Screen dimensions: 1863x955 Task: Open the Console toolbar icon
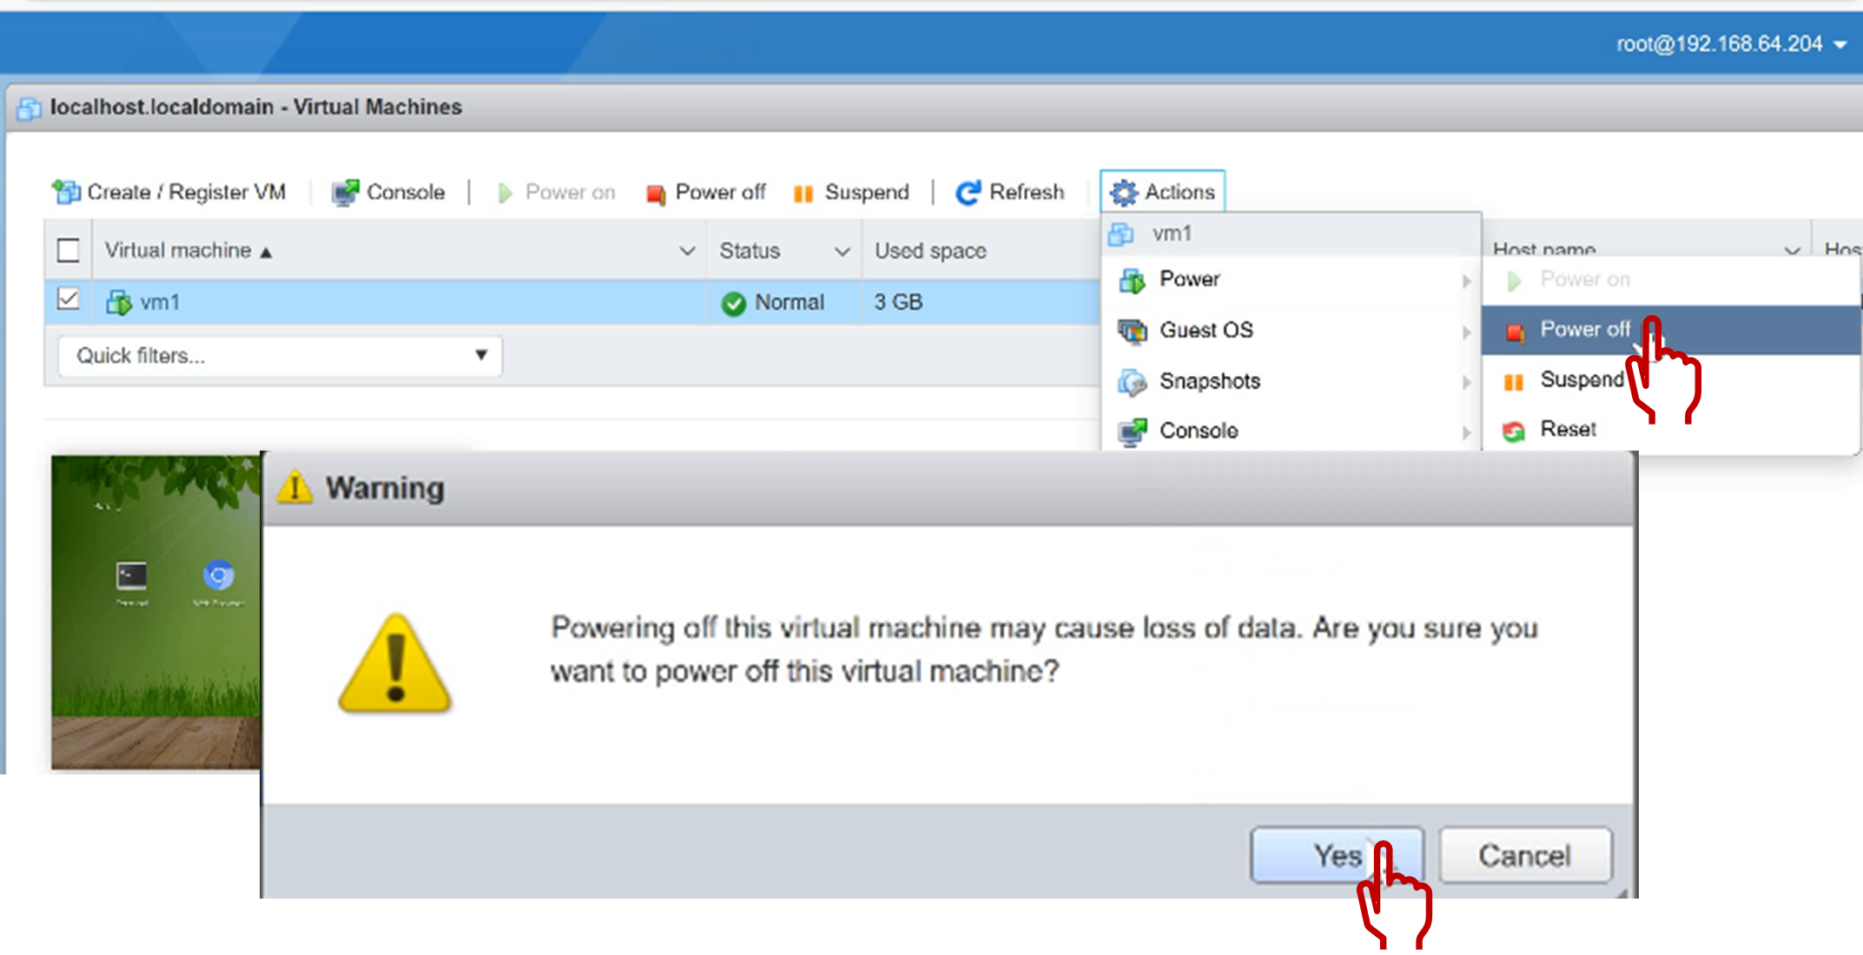click(x=345, y=192)
